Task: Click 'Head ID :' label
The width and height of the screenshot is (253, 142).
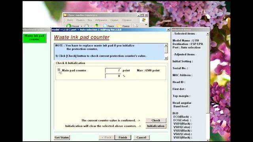Action: pos(179,82)
